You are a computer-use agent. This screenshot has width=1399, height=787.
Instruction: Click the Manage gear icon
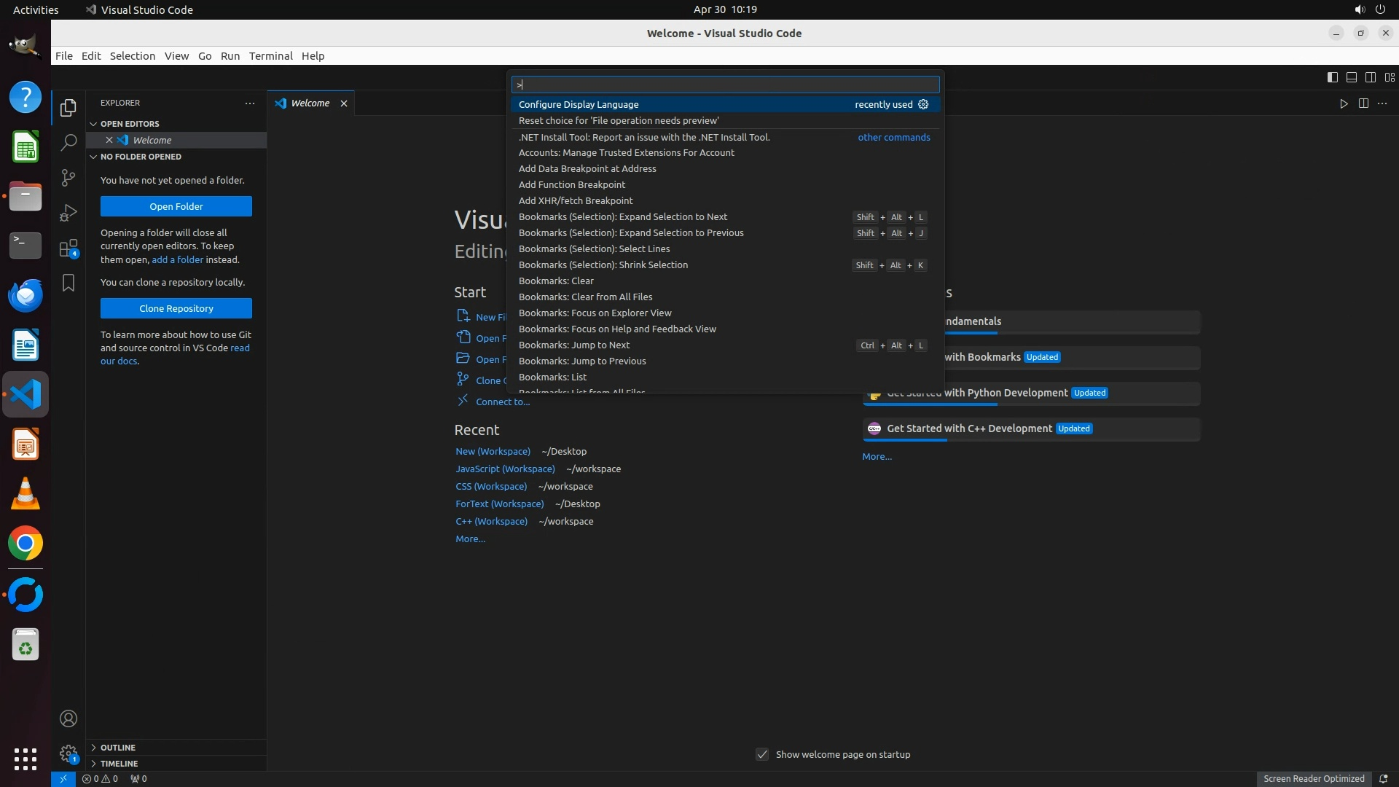pyautogui.click(x=68, y=753)
